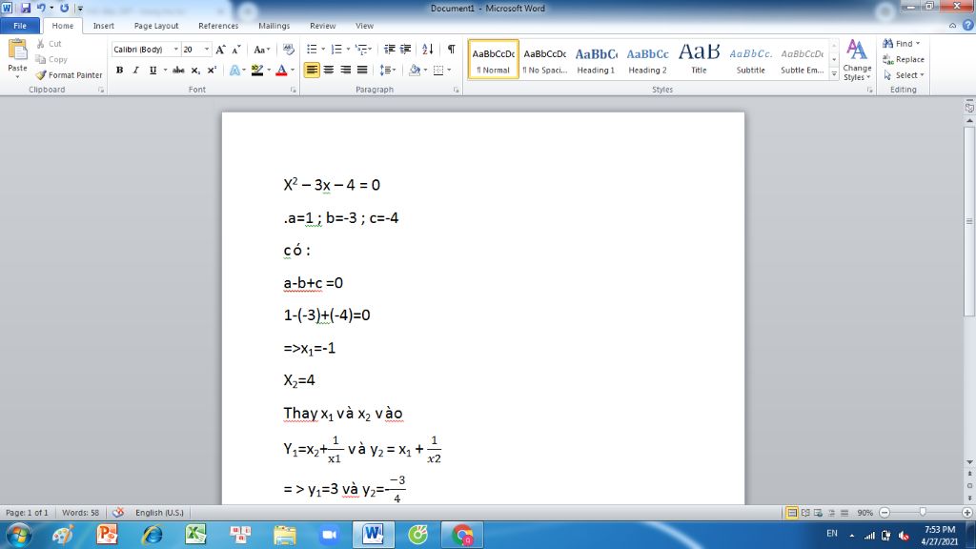Toggle Superscript formatting
This screenshot has height=549, width=976.
tap(212, 71)
